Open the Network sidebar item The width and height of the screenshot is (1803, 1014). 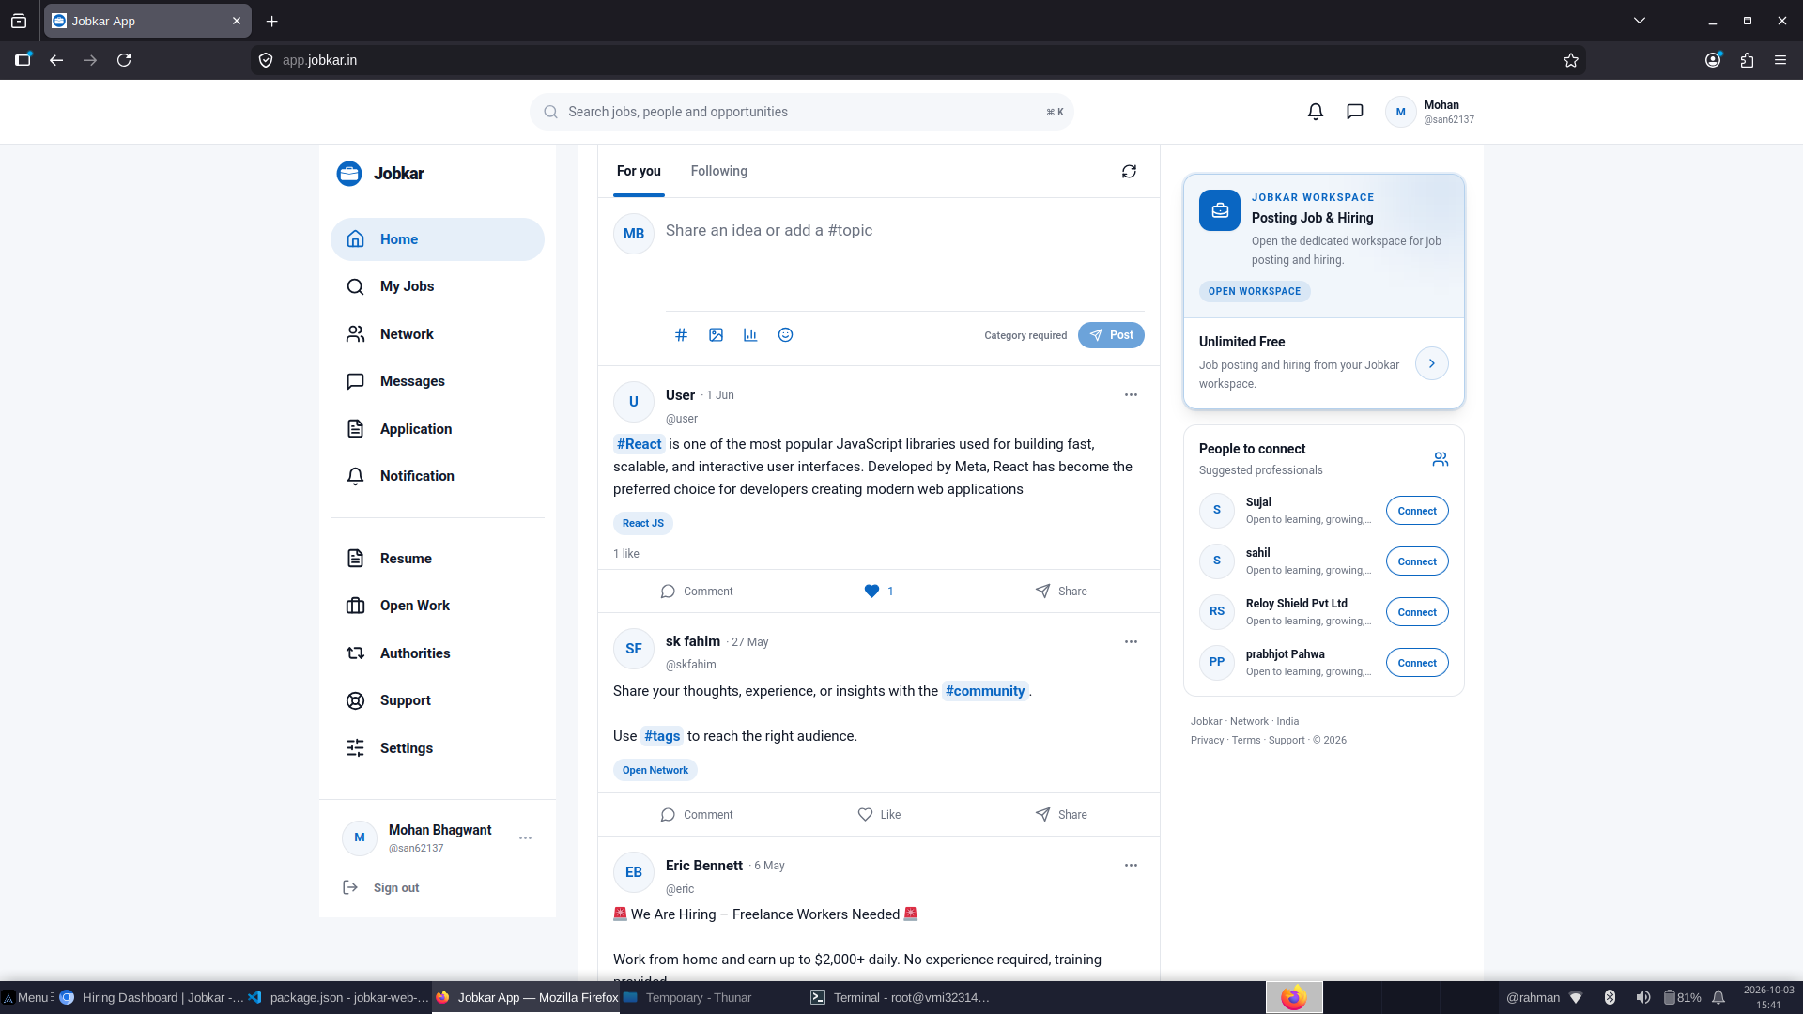(438, 334)
